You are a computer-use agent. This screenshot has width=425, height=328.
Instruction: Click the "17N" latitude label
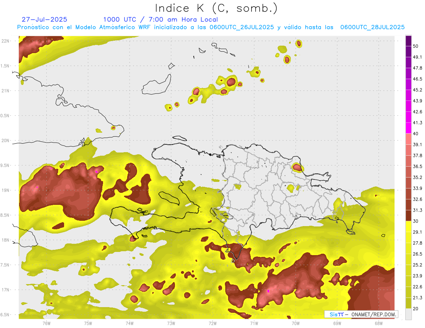coord(5,290)
